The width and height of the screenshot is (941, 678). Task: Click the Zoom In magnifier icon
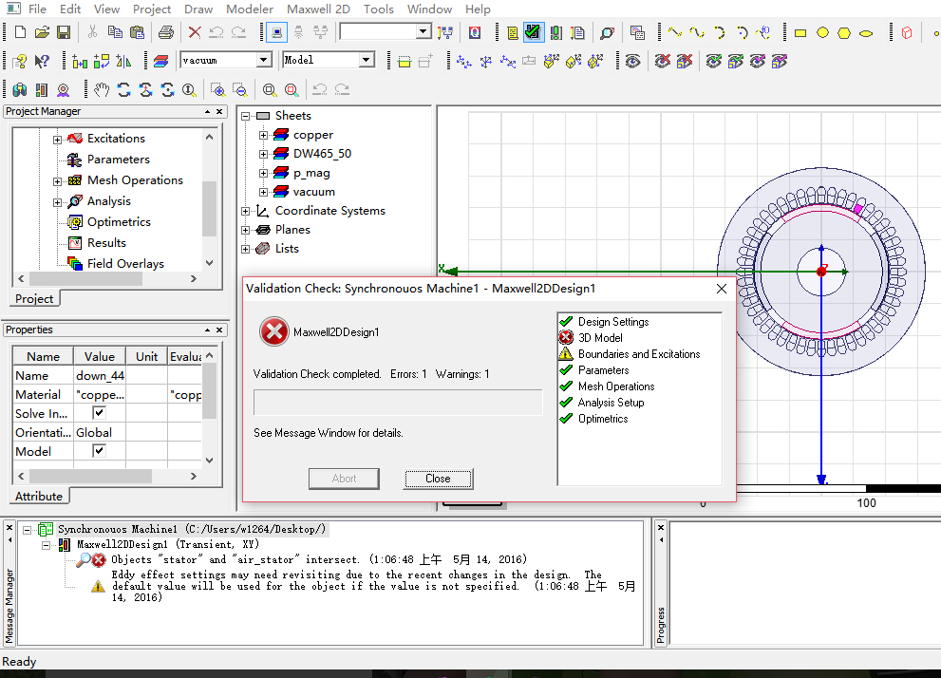click(218, 89)
